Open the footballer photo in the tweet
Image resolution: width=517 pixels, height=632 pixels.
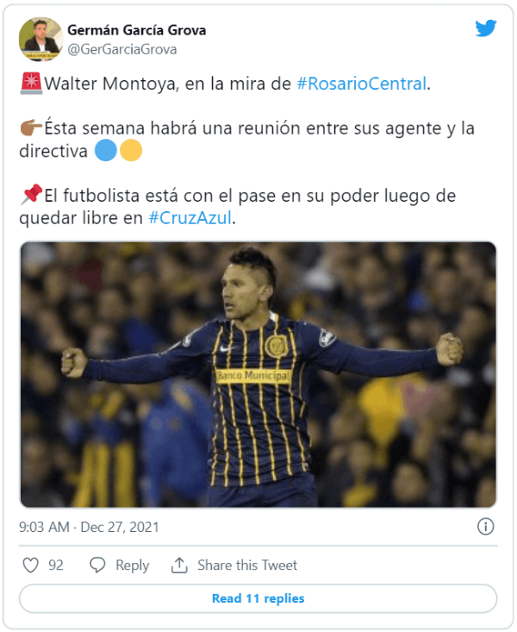click(x=258, y=374)
